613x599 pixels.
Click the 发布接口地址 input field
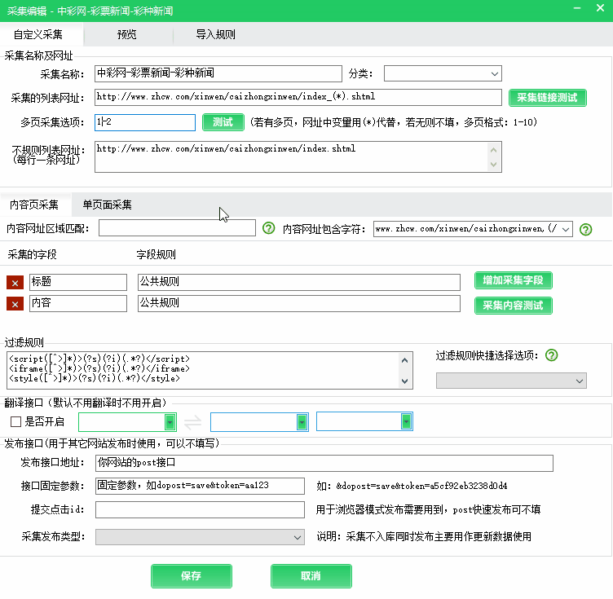point(324,463)
